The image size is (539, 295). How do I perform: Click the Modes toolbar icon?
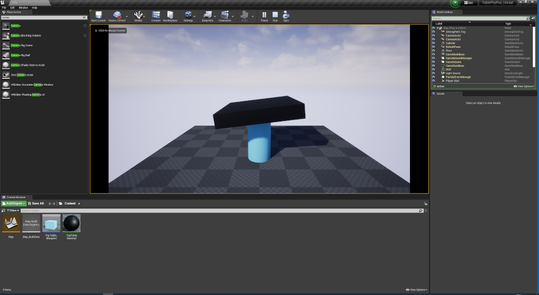point(138,16)
